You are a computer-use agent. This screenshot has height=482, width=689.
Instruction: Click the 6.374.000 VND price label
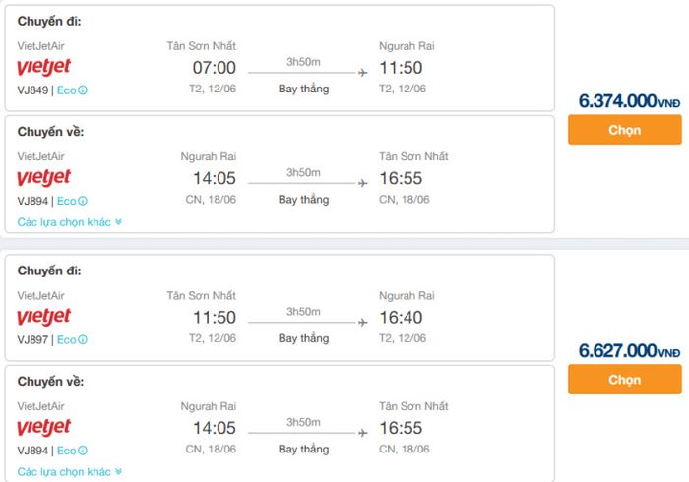click(x=629, y=101)
